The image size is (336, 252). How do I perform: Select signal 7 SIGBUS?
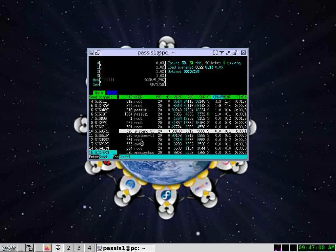pyautogui.click(x=103, y=118)
